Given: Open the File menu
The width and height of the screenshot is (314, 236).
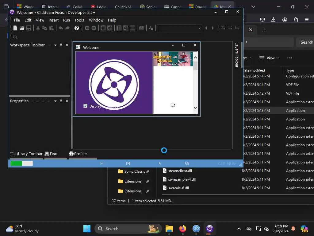Looking at the screenshot, I should [x=17, y=20].
